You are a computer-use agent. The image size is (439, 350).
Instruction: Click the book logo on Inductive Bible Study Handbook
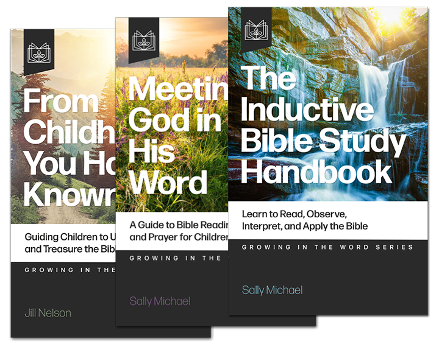coord(256,30)
